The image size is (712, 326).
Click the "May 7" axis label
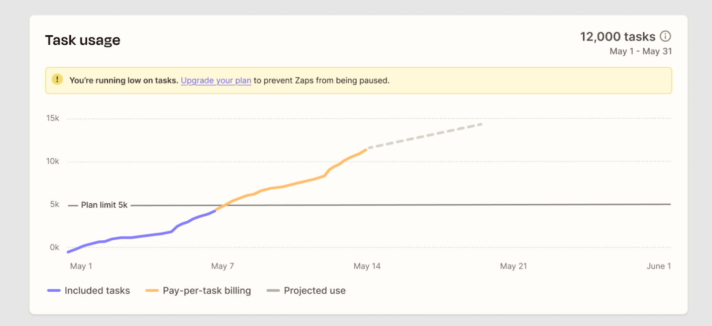tap(222, 266)
